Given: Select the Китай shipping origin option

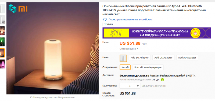Looking at the screenshot, I should point(125,67).
